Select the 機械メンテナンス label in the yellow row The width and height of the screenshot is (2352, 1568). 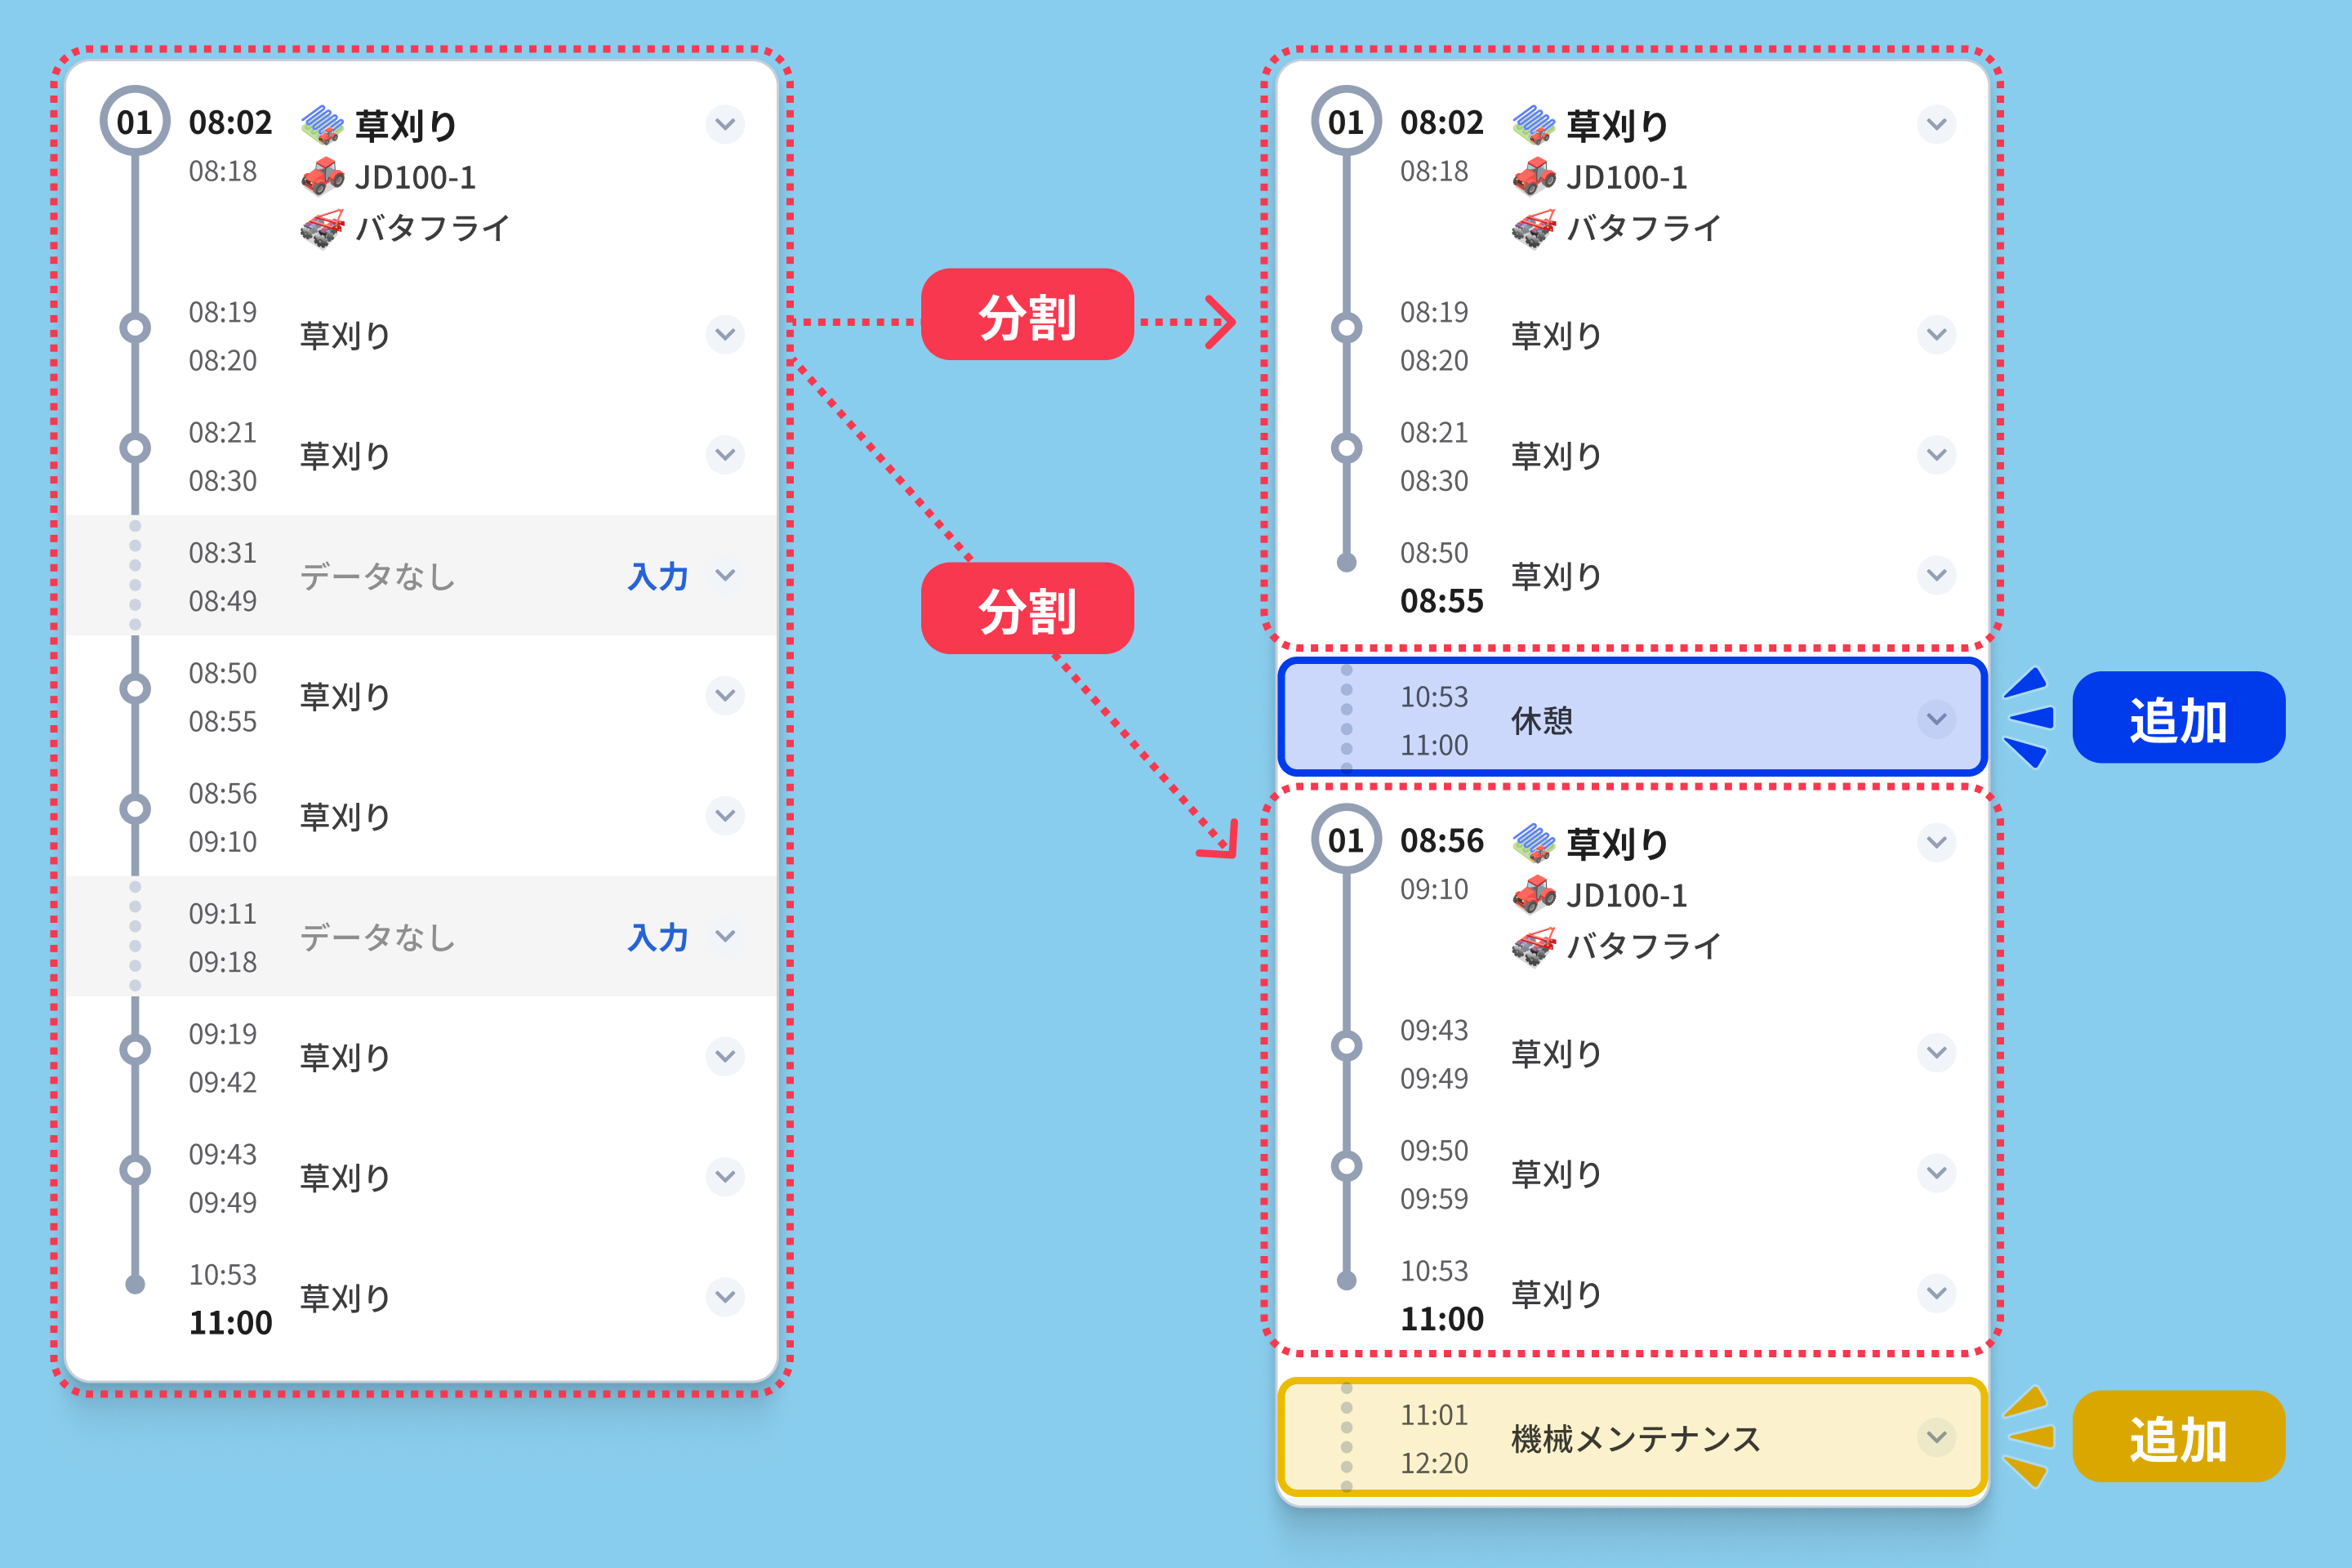coord(1636,1438)
